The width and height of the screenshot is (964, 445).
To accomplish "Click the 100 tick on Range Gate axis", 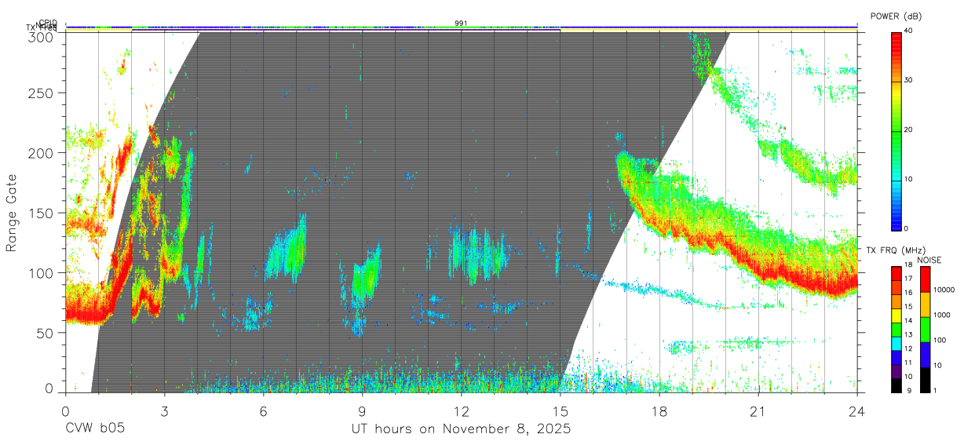I will [42, 272].
